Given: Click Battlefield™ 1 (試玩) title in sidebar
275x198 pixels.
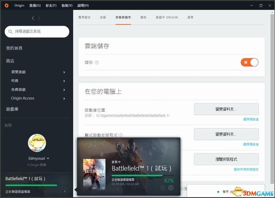Looking at the screenshot, I should coord(25,179).
